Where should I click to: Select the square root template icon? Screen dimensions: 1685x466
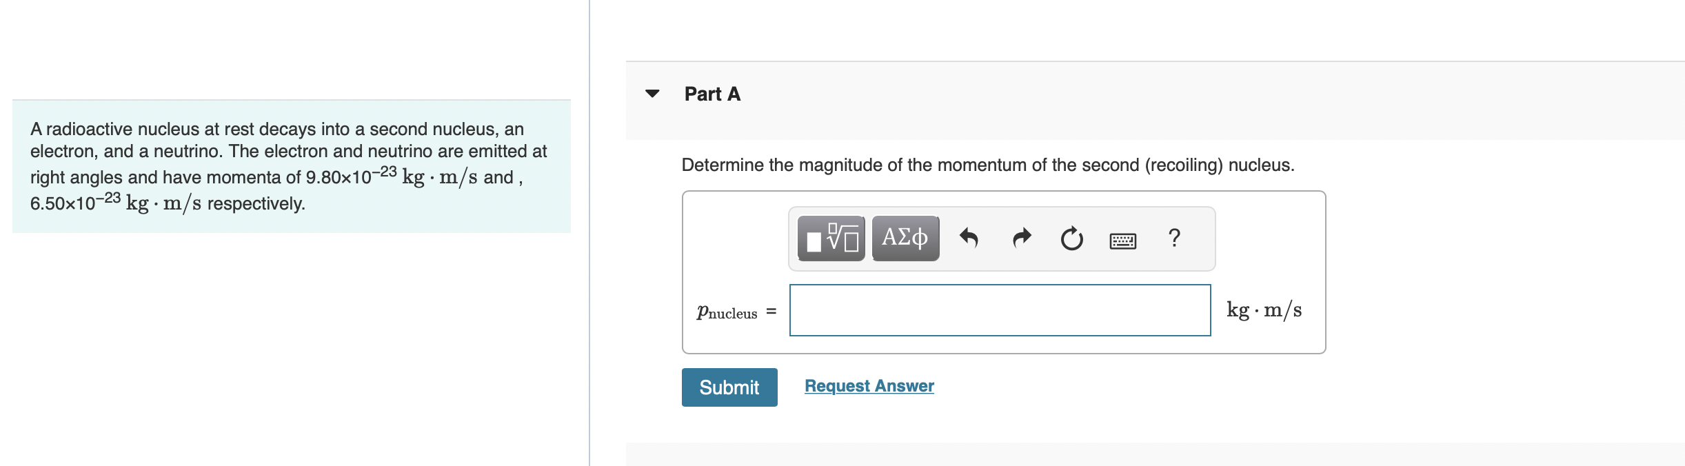click(x=830, y=240)
